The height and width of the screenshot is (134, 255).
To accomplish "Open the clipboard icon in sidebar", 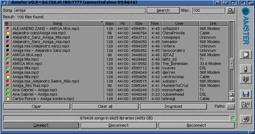I will click(245, 54).
